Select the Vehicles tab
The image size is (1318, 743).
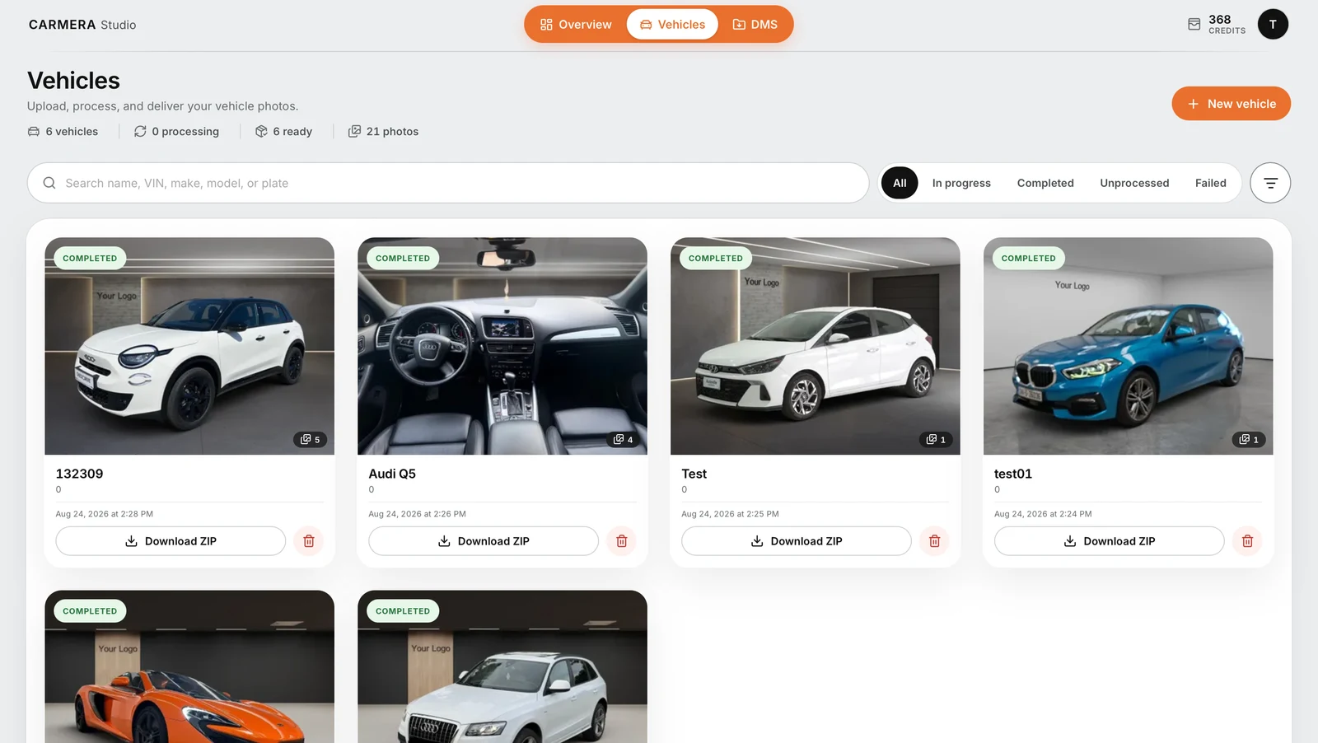pyautogui.click(x=672, y=25)
